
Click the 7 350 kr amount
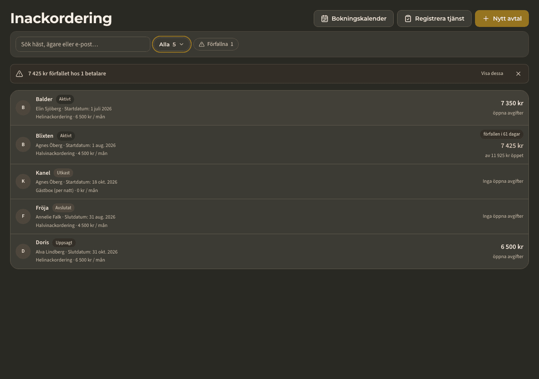click(x=512, y=103)
